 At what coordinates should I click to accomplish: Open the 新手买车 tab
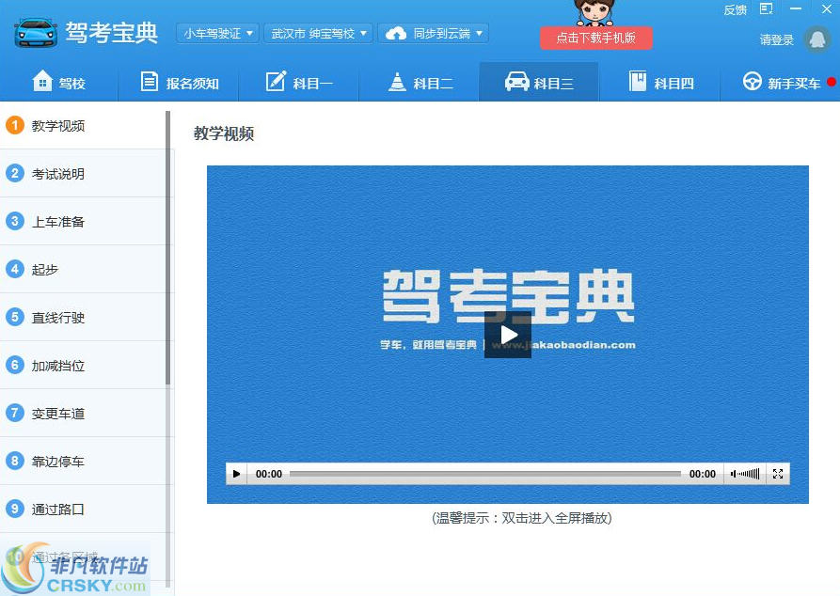pos(781,83)
